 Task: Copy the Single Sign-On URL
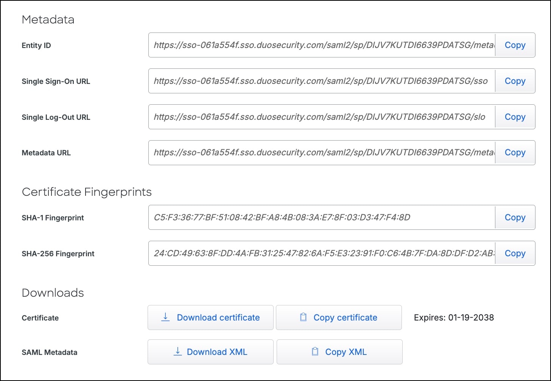pos(515,81)
